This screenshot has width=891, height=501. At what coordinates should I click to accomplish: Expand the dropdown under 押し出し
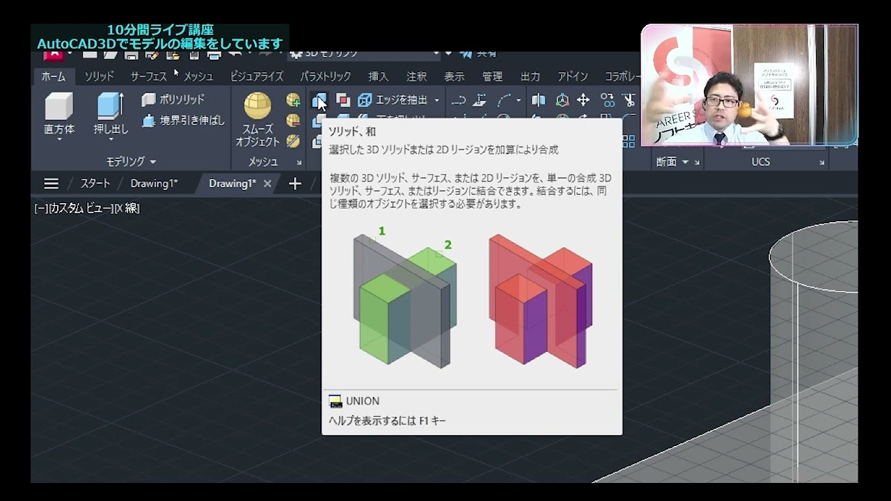pyautogui.click(x=111, y=140)
